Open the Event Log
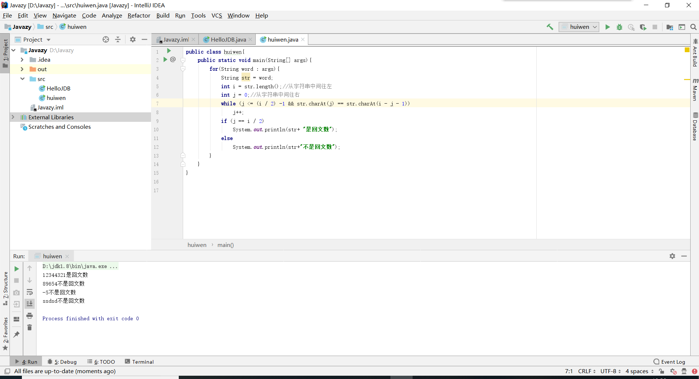This screenshot has height=379, width=699. (669, 362)
